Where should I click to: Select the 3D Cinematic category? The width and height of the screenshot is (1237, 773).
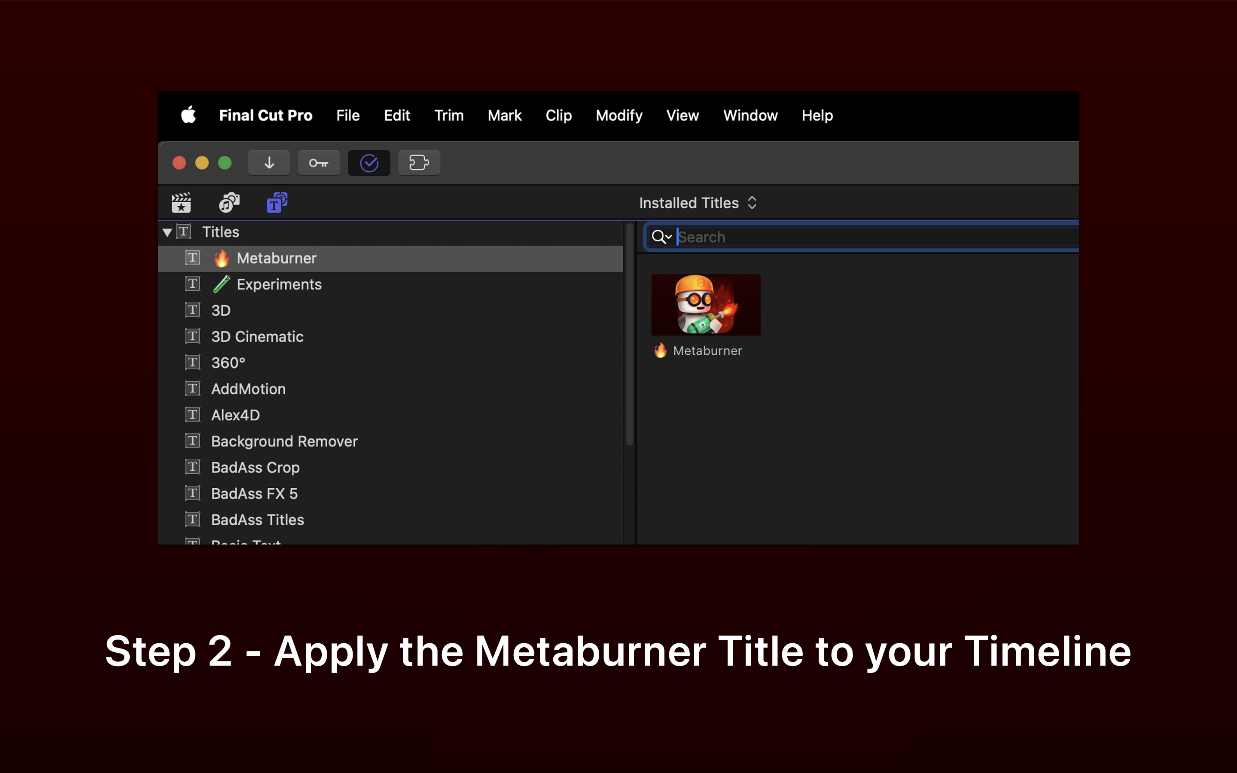click(257, 336)
